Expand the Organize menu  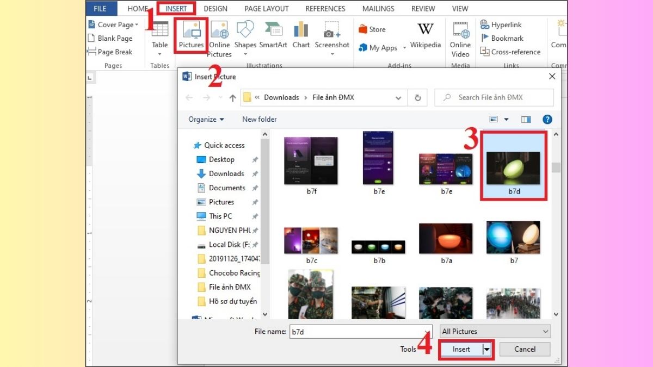pos(206,119)
